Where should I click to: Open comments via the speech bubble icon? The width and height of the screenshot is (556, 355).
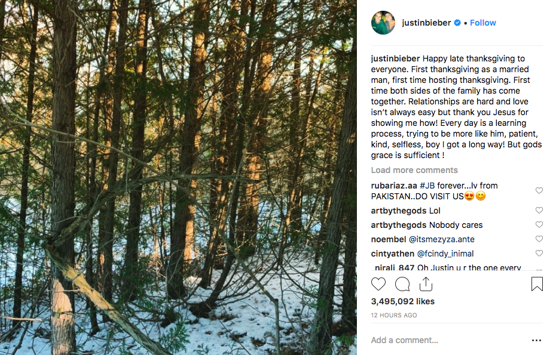[x=402, y=284]
